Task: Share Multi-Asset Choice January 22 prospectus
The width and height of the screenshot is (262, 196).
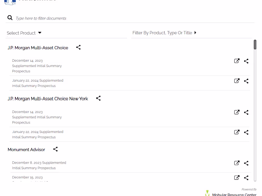Action: pos(246,81)
